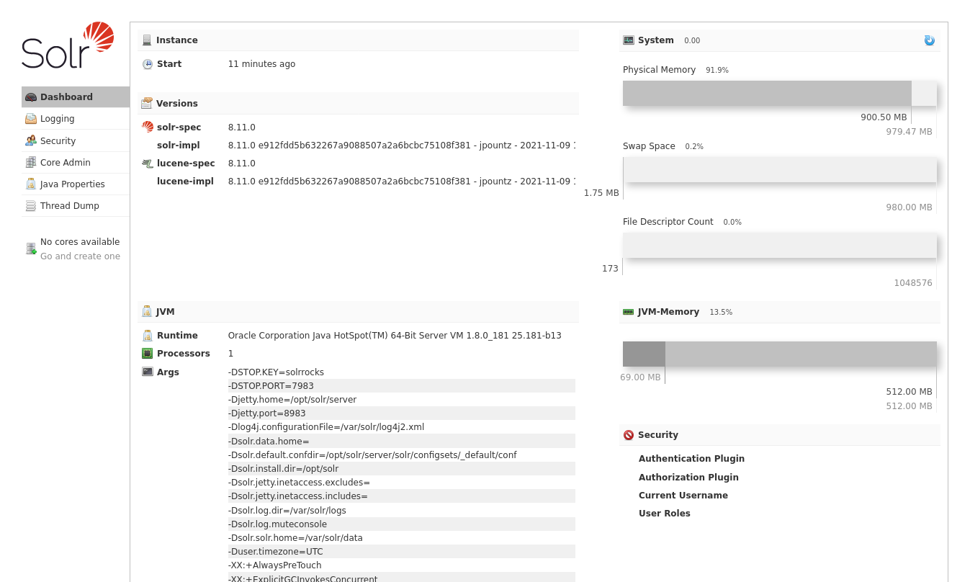Screen dimensions: 970x582
Task: Click the lucene-impl version string
Action: tap(402, 182)
